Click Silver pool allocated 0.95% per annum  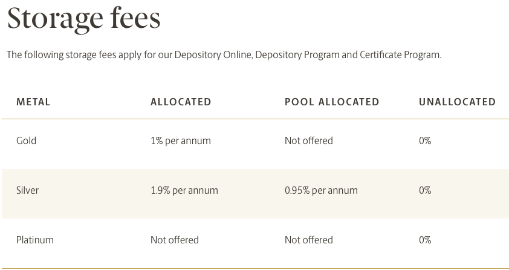[x=322, y=190]
